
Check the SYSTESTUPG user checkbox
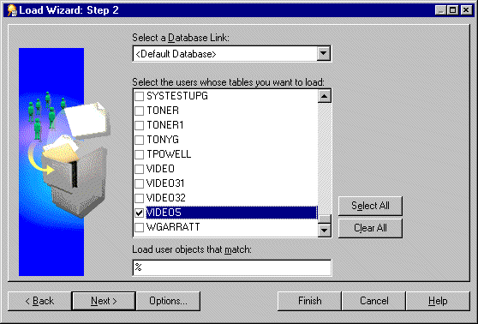tap(140, 96)
